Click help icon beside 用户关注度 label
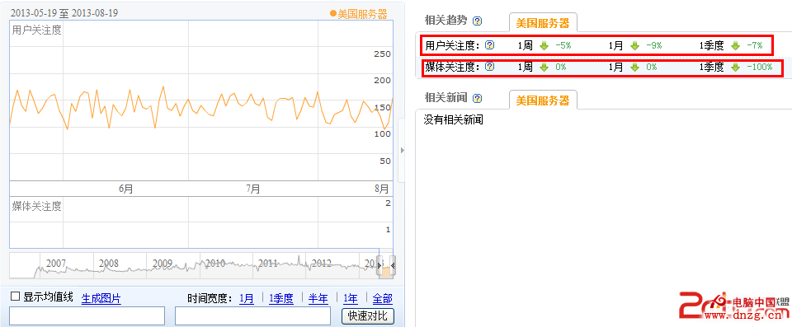The height and width of the screenshot is (327, 792). pyautogui.click(x=489, y=45)
